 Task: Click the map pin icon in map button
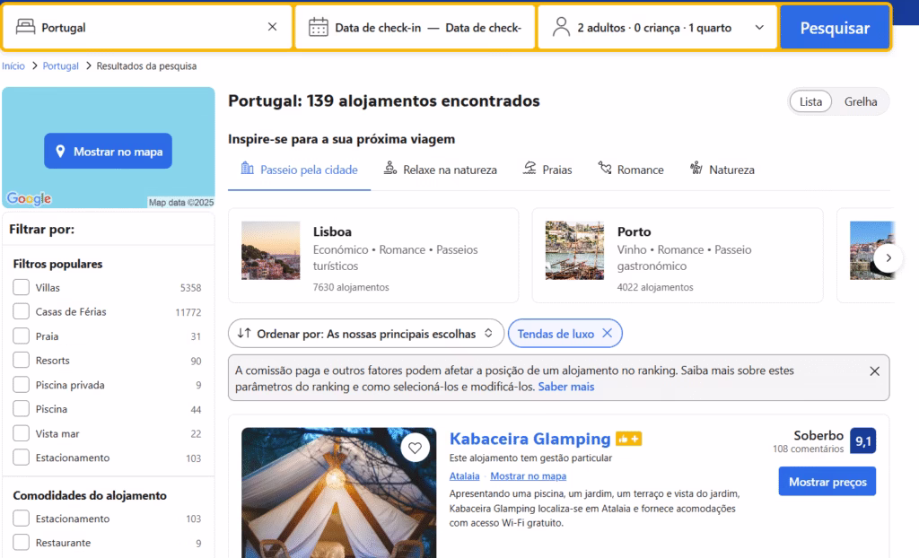[x=60, y=152]
